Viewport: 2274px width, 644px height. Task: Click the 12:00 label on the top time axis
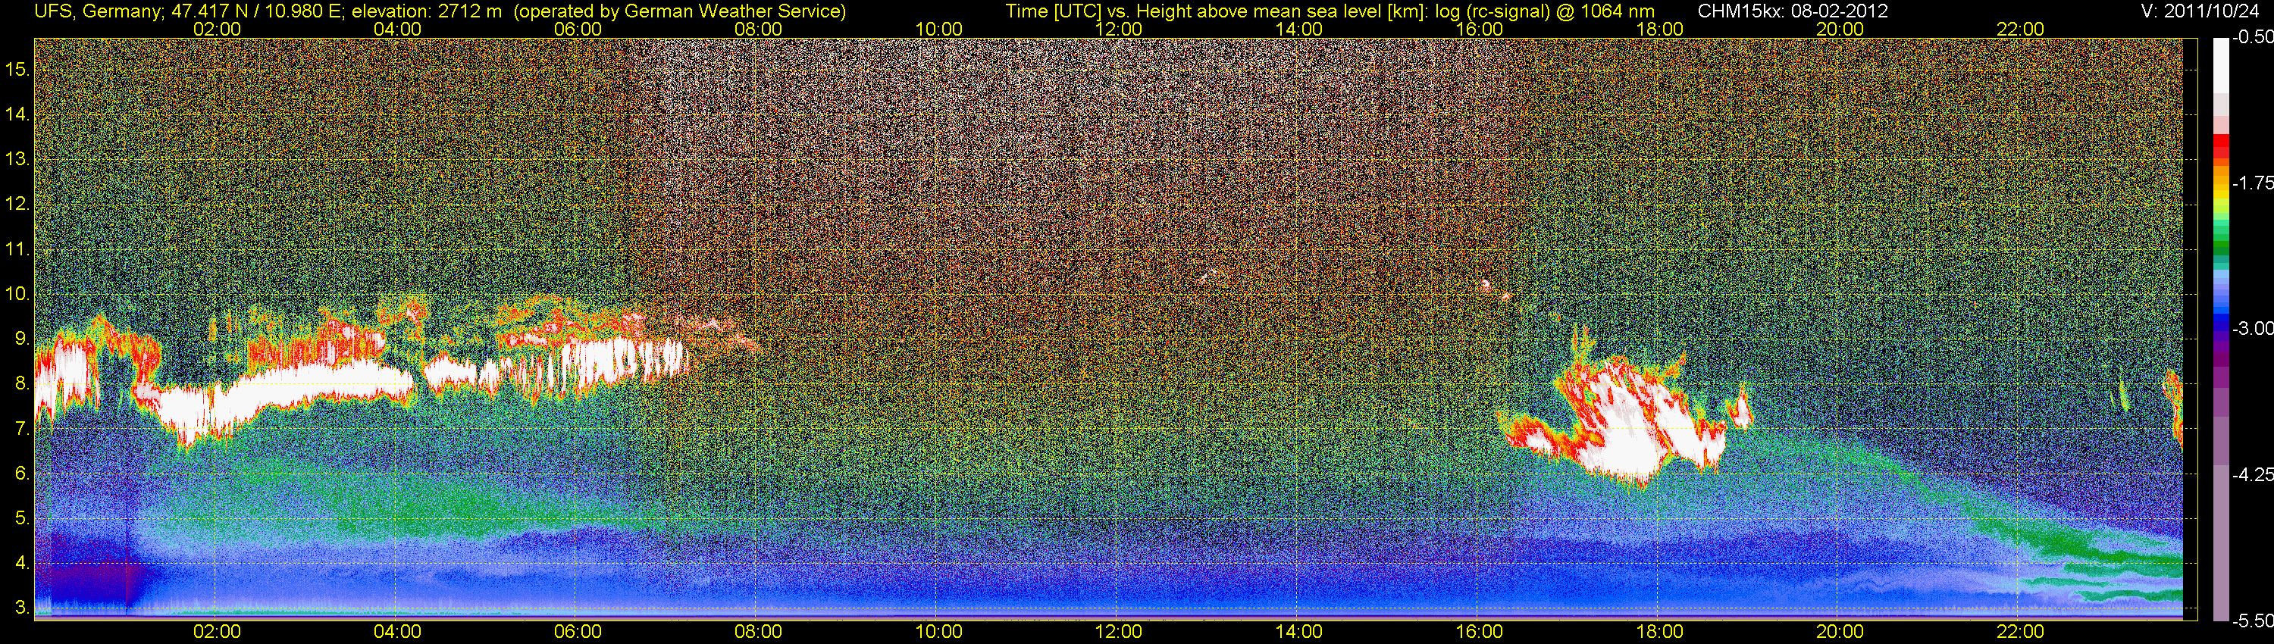coord(1119,29)
